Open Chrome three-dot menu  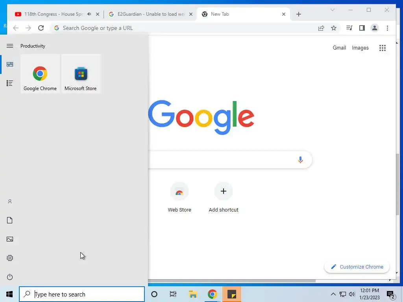point(387,28)
